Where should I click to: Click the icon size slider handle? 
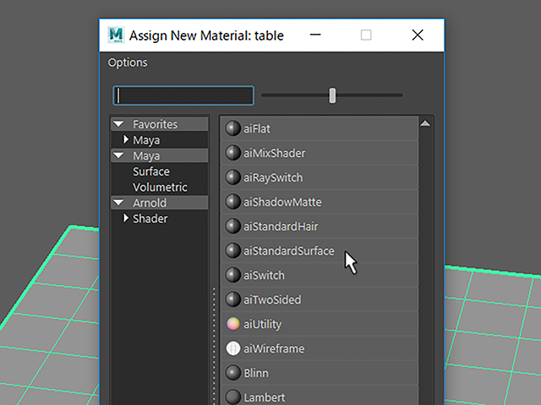(x=332, y=95)
